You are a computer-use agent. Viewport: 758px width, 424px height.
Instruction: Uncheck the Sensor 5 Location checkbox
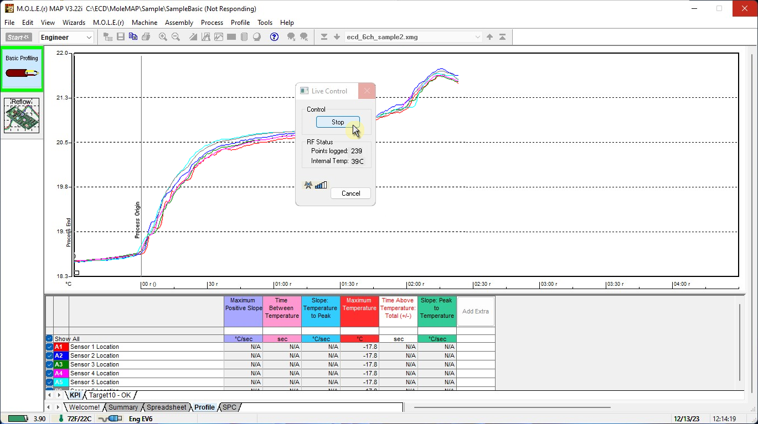tap(49, 382)
